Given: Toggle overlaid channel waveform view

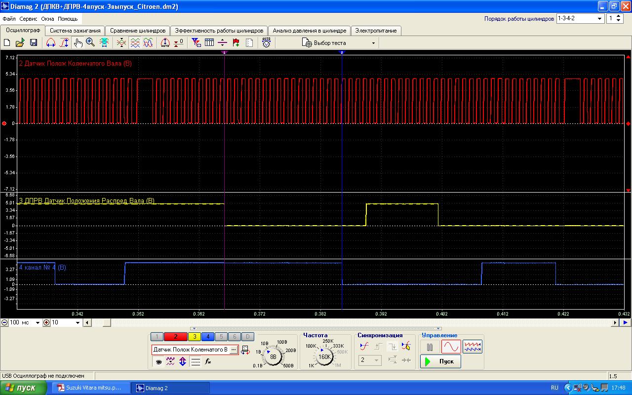Looking at the screenshot, I should [x=148, y=43].
